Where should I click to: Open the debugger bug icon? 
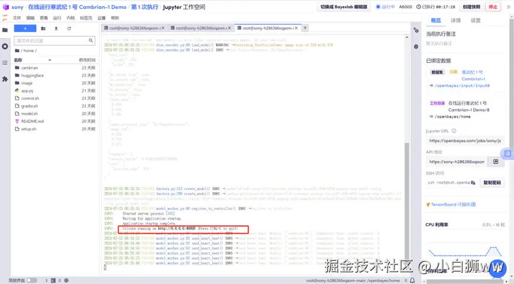(416, 46)
